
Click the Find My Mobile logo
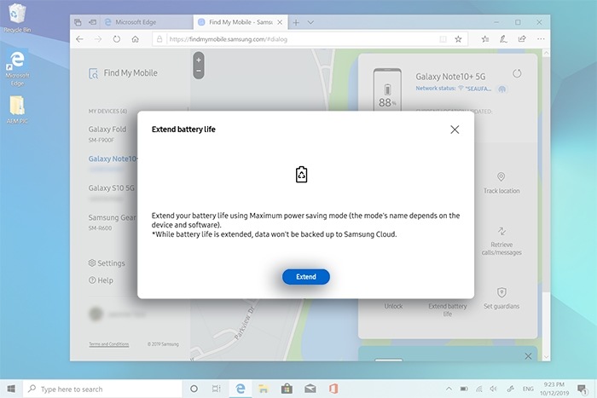pyautogui.click(x=123, y=73)
